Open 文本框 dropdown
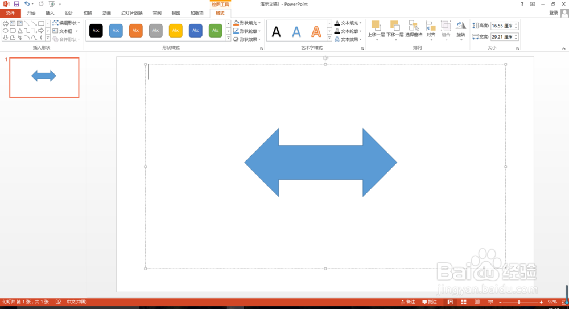The height and width of the screenshot is (309, 569). [65, 31]
